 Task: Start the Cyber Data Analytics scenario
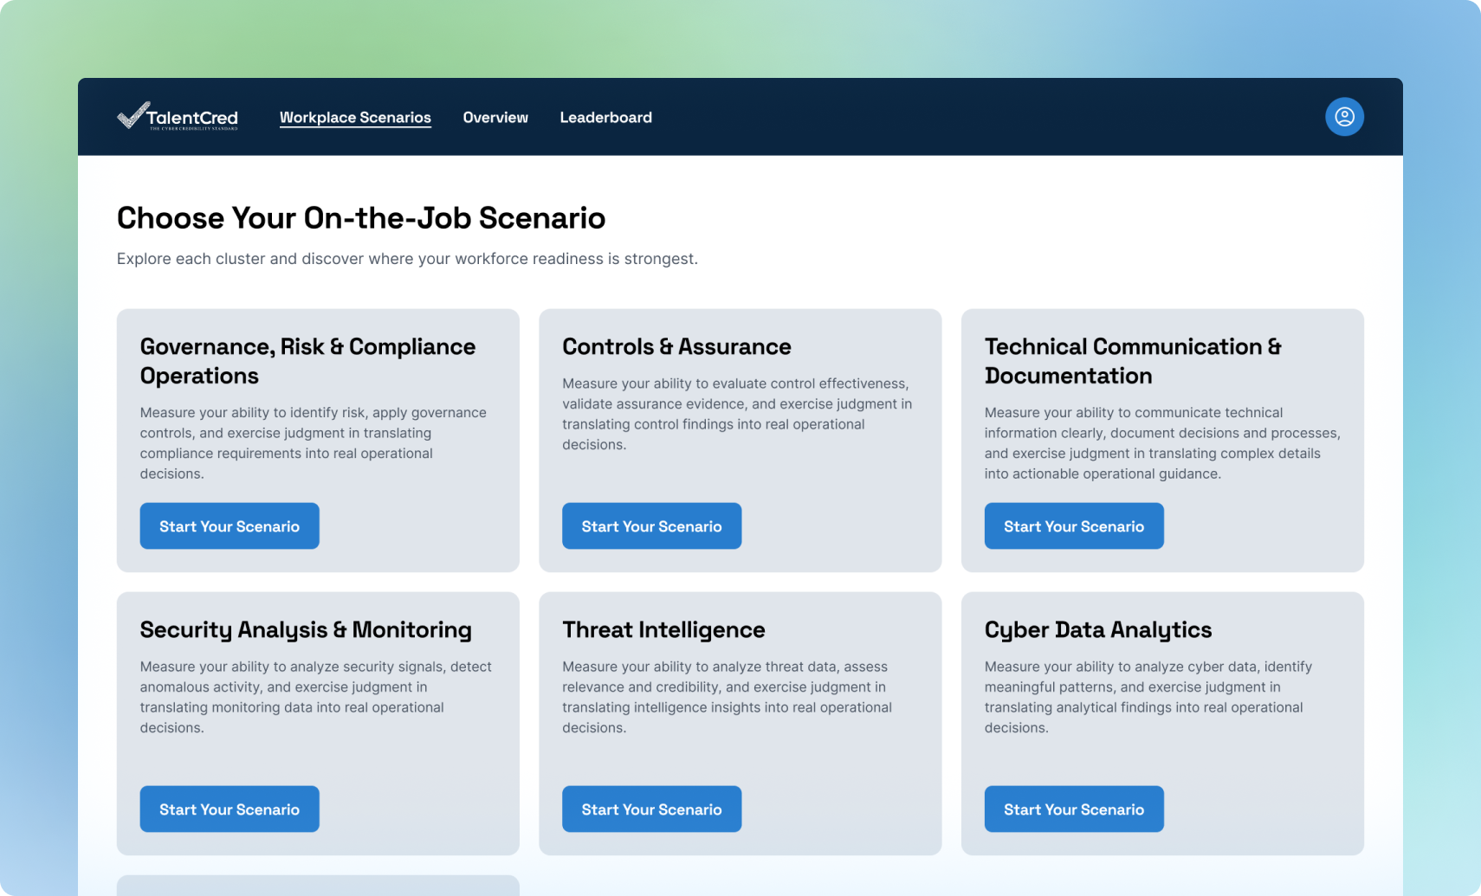1074,809
